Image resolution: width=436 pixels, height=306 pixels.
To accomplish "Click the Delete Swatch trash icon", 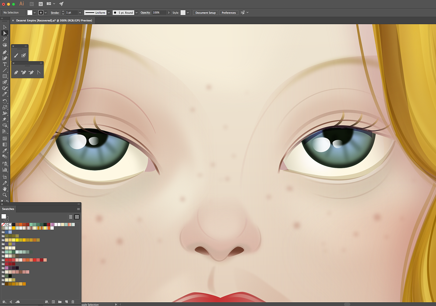I will pos(73,302).
